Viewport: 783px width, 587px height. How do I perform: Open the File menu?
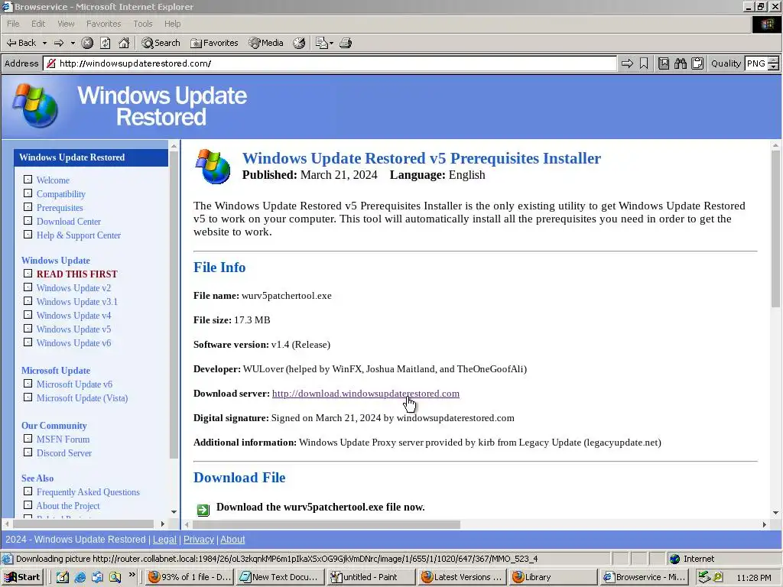(13, 24)
